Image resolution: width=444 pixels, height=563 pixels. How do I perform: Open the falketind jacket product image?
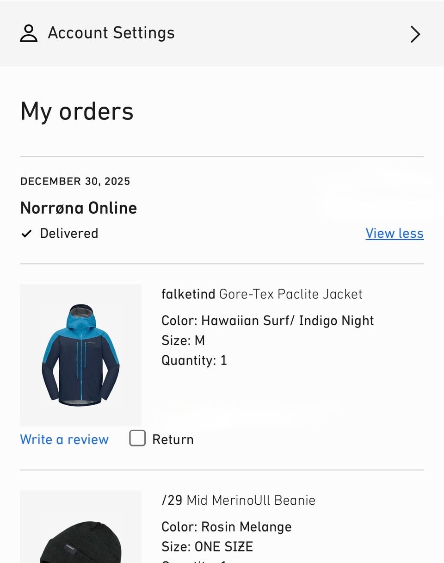[x=80, y=355]
